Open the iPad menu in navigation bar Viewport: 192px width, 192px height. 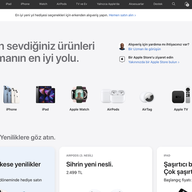[9, 4]
